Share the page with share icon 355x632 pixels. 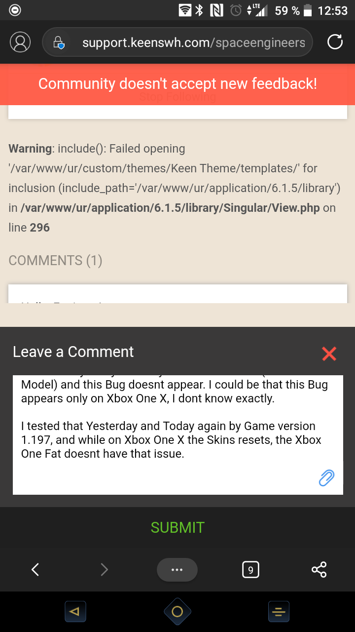coord(319,570)
